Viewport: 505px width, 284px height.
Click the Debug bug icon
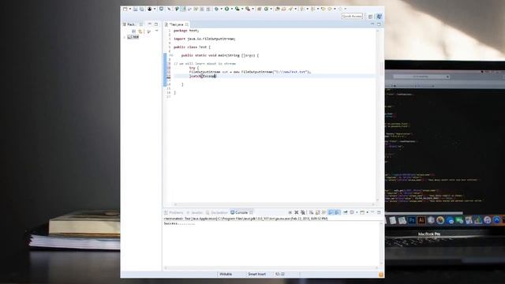(216, 9)
